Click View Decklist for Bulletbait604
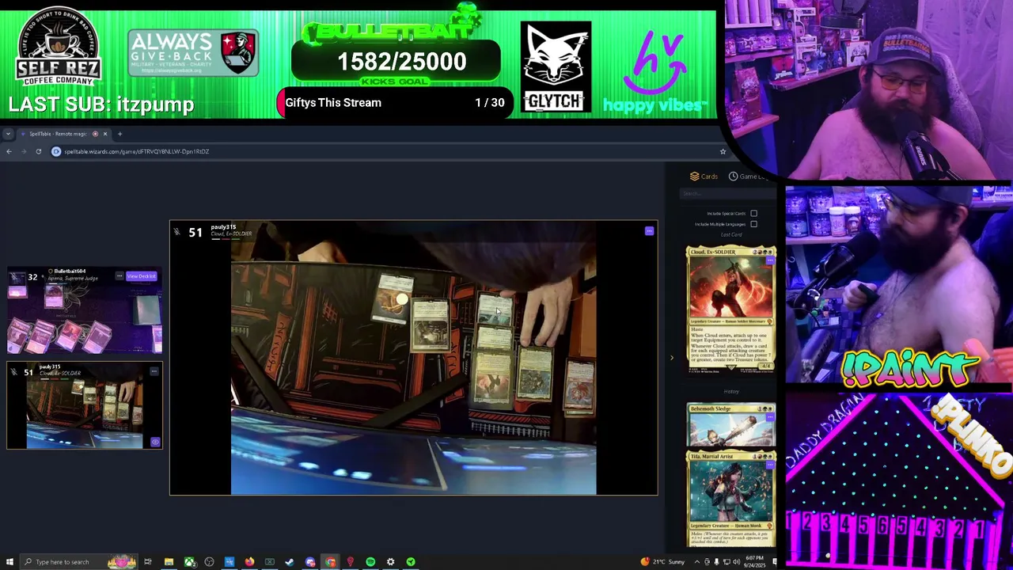 coord(142,276)
